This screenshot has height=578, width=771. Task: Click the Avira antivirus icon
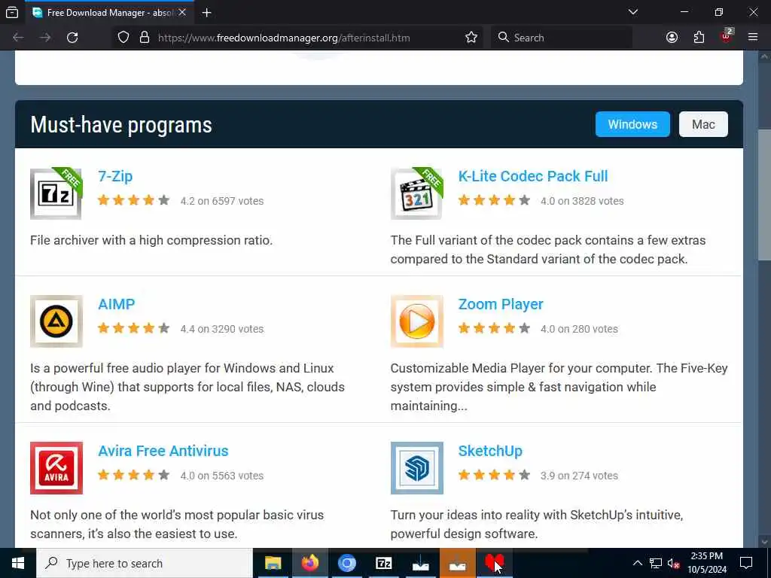(56, 468)
